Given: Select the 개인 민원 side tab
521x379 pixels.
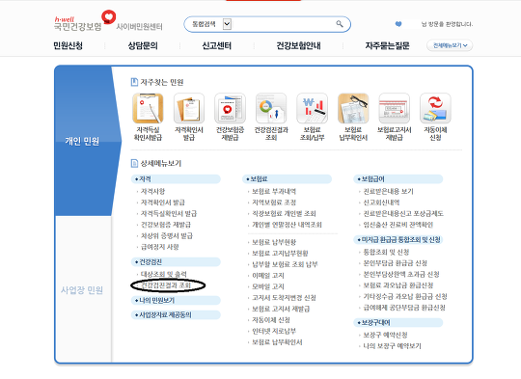Looking at the screenshot, I should [82, 141].
